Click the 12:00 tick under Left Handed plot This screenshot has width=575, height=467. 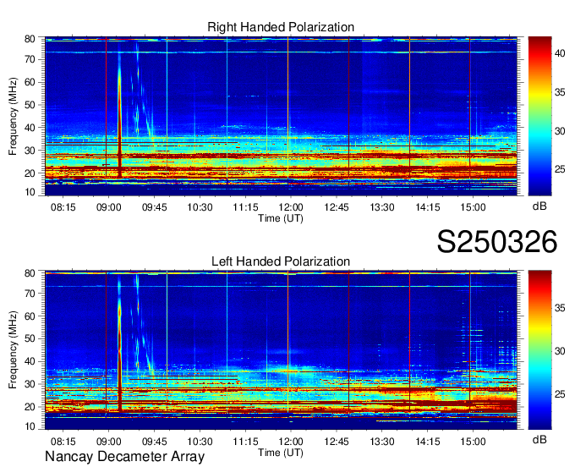291,442
